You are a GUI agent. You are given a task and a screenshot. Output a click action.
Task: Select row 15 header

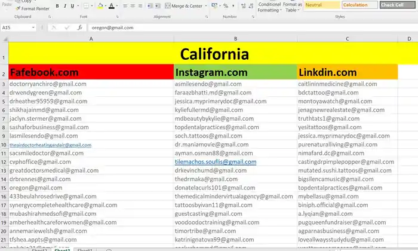point(4,188)
